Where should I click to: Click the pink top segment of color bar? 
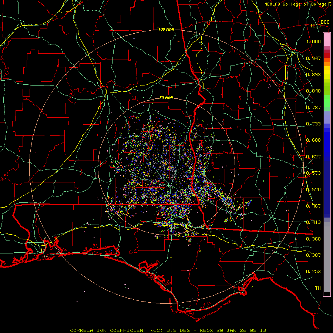point(327,40)
